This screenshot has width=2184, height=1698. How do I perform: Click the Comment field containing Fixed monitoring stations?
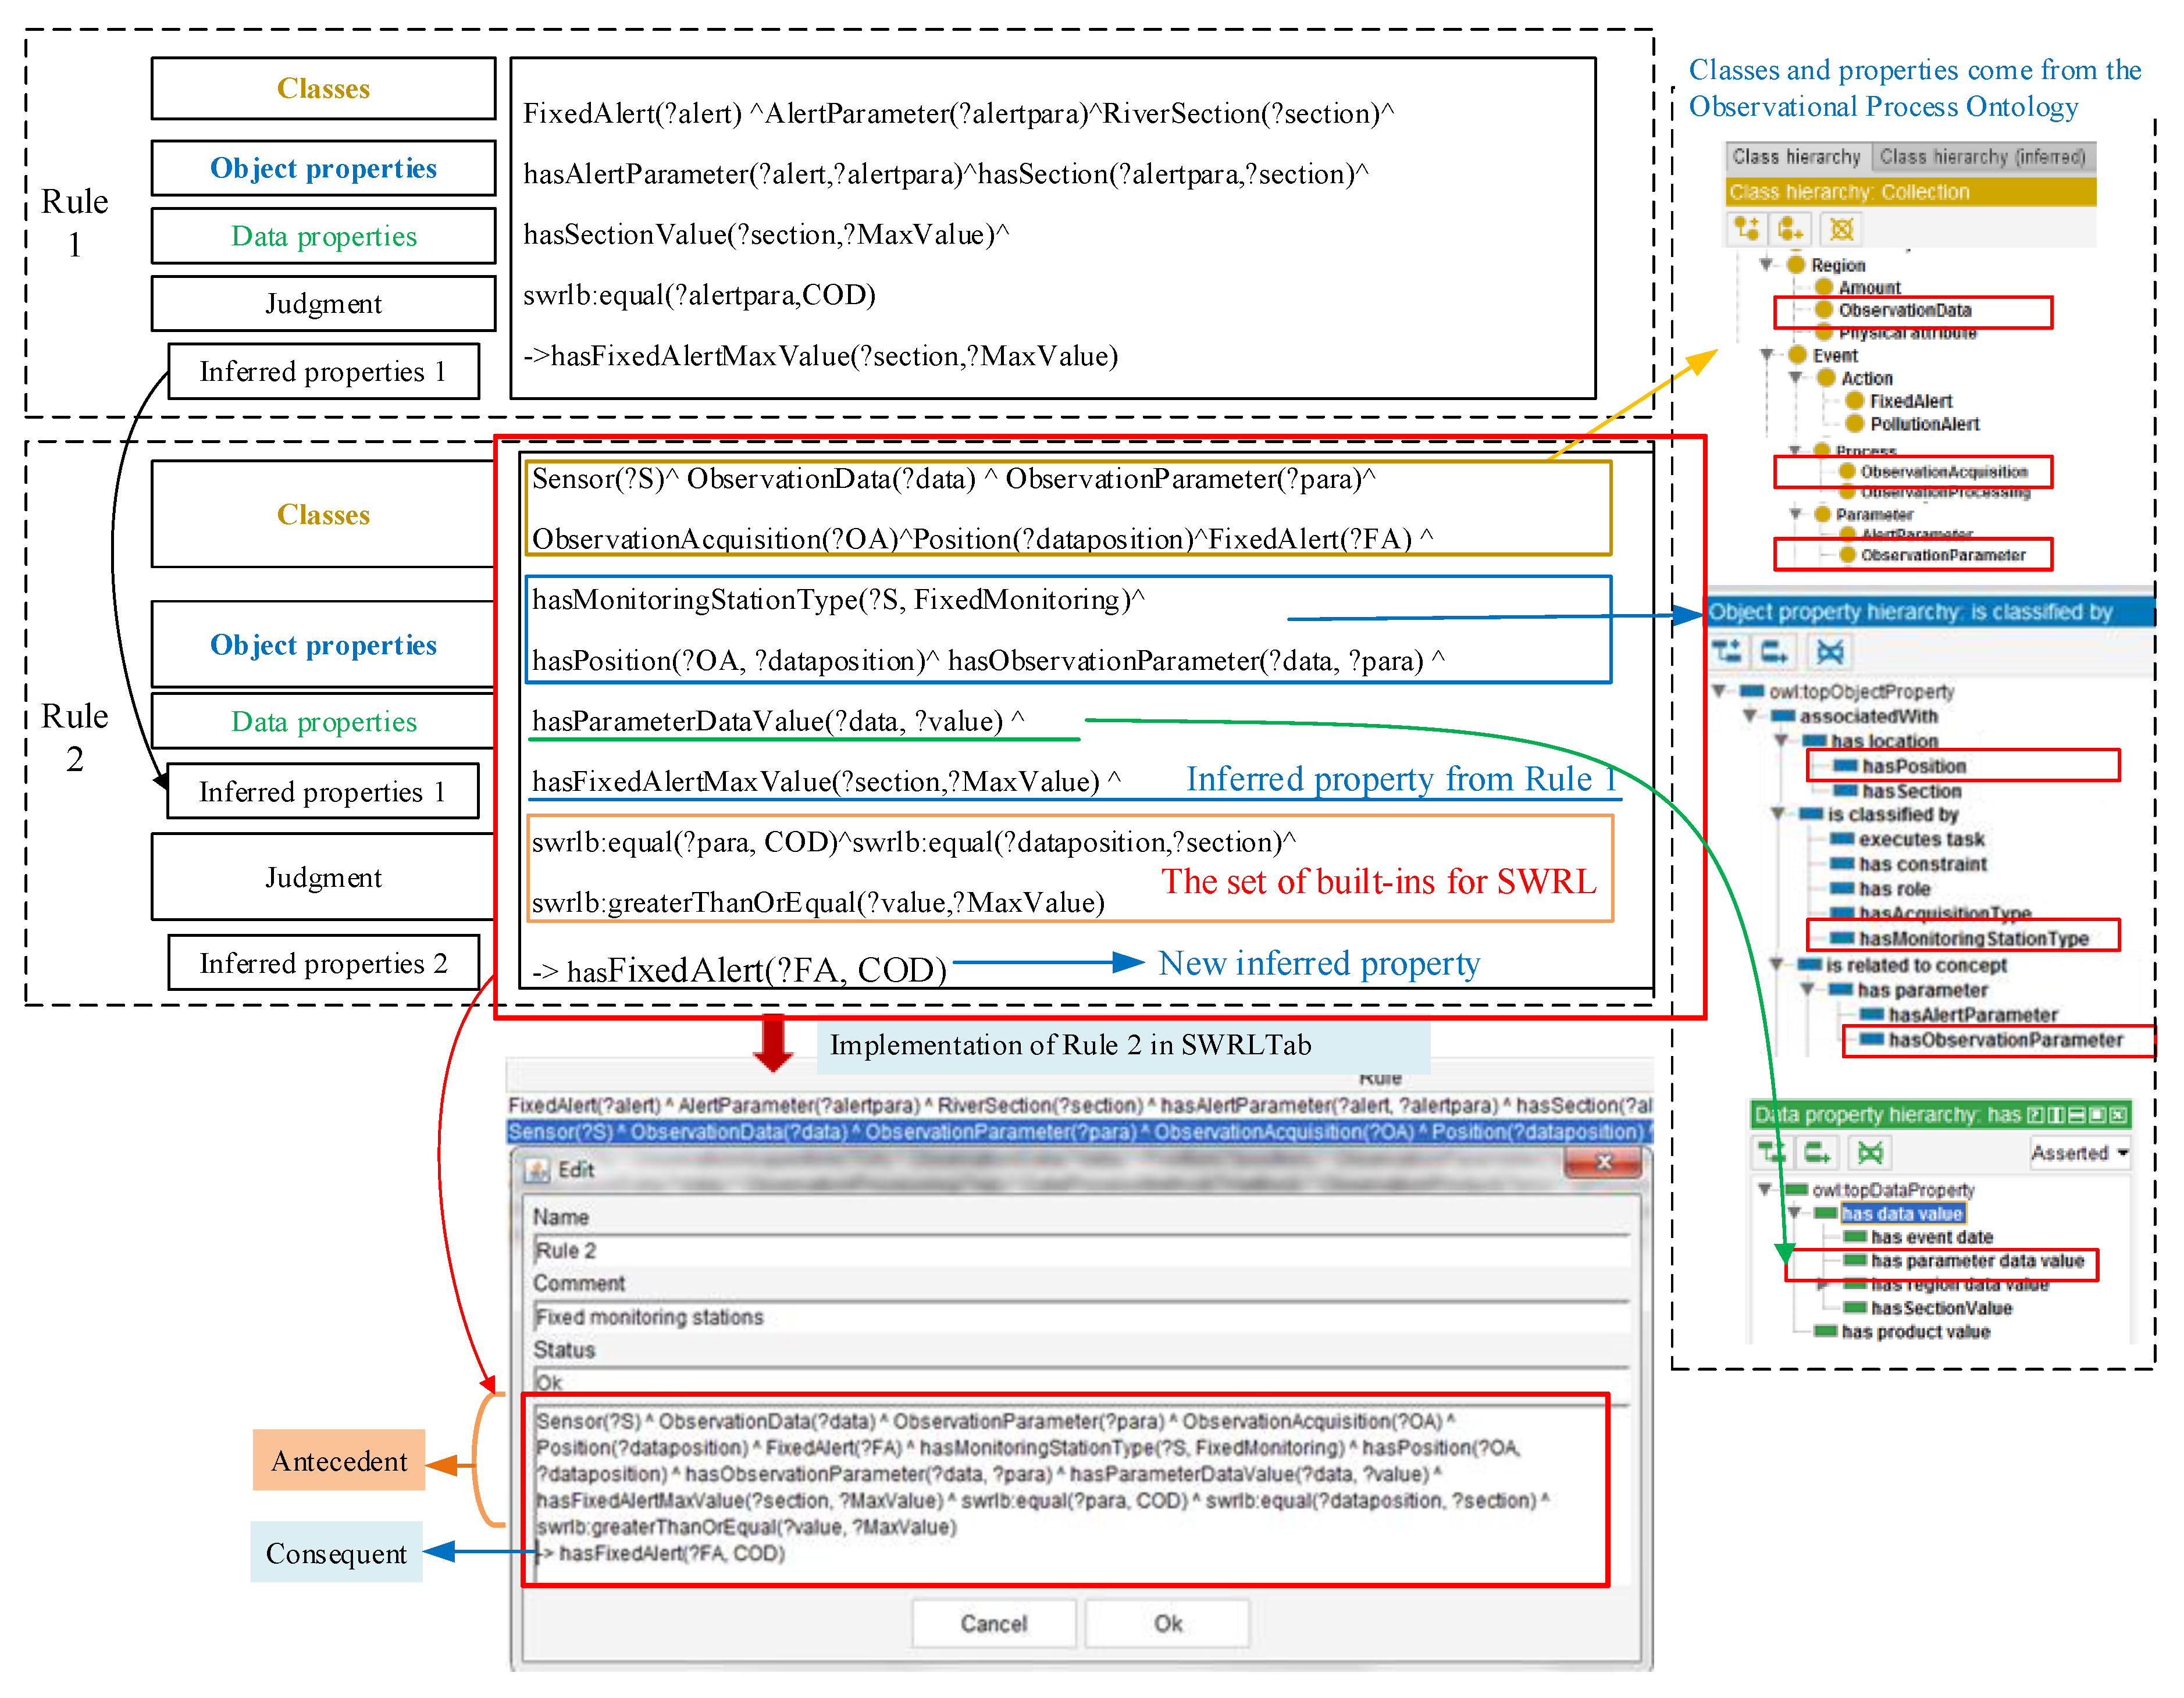[1080, 1316]
